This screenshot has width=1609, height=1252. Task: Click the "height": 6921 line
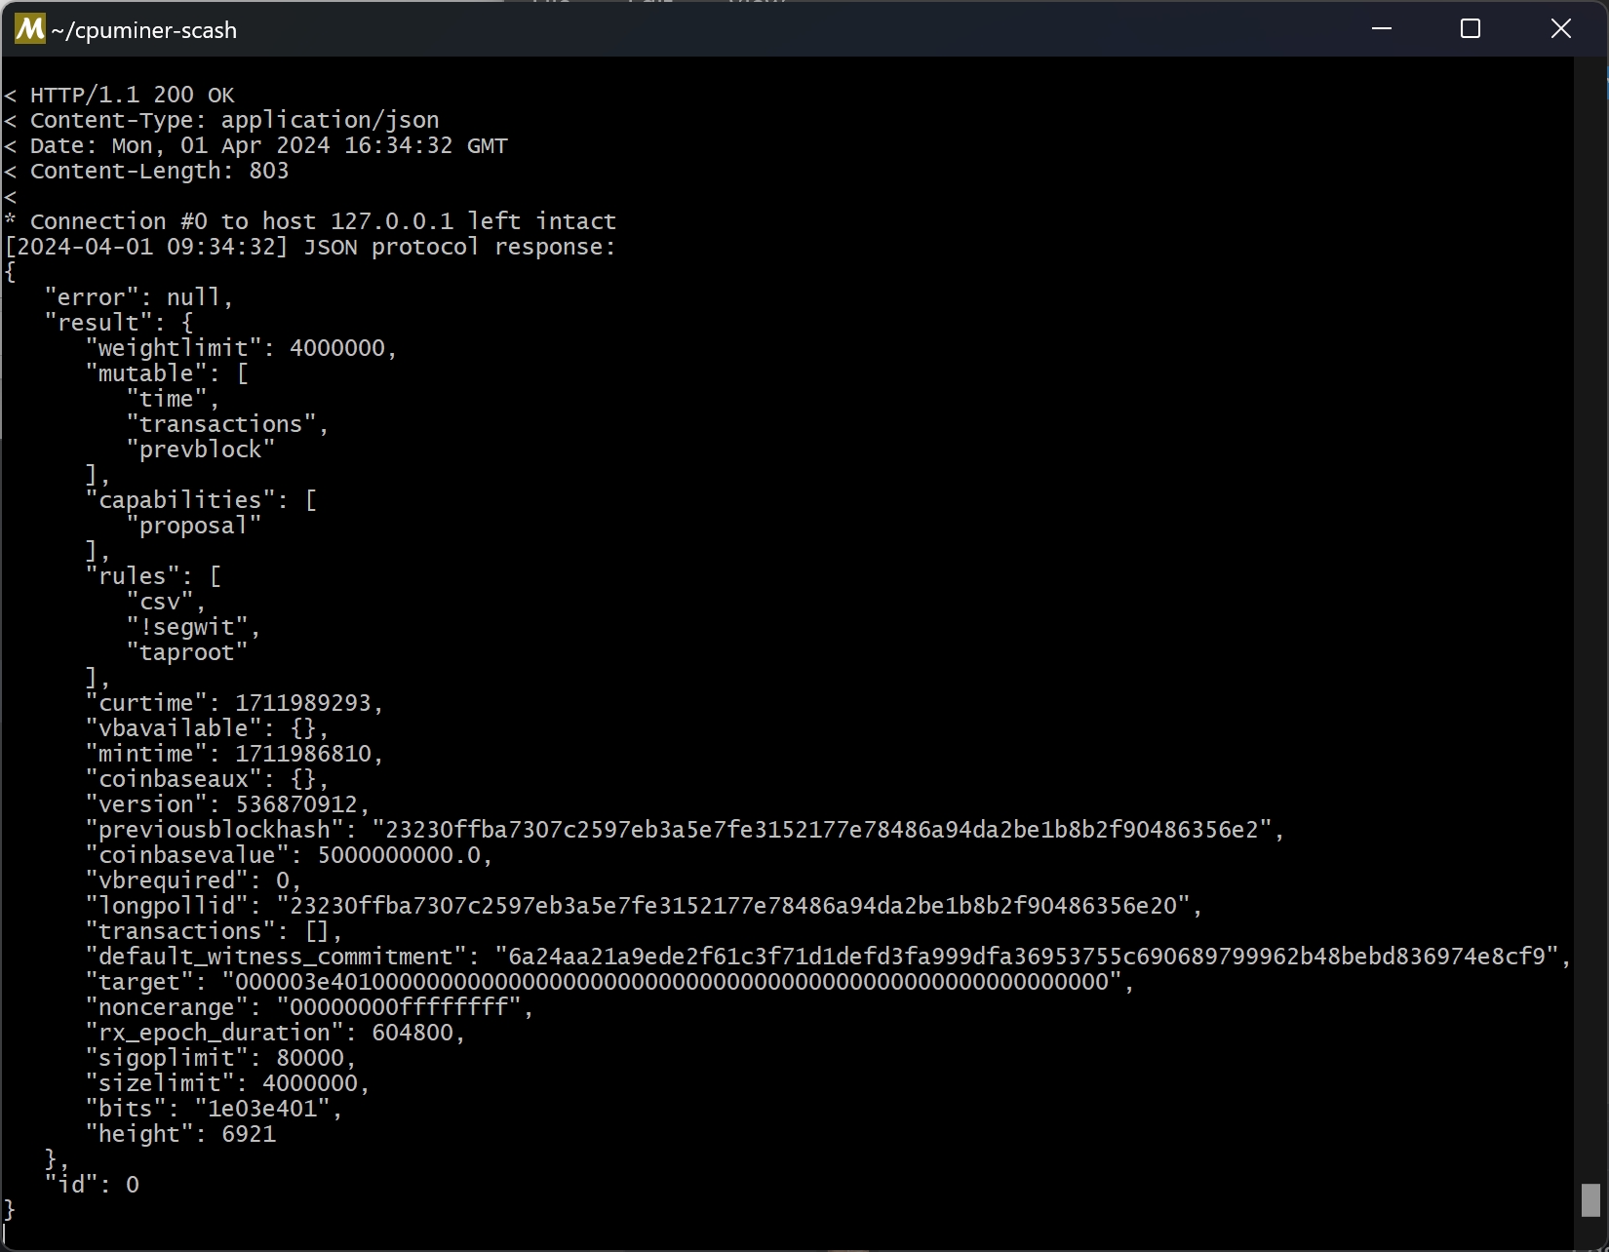point(180,1134)
